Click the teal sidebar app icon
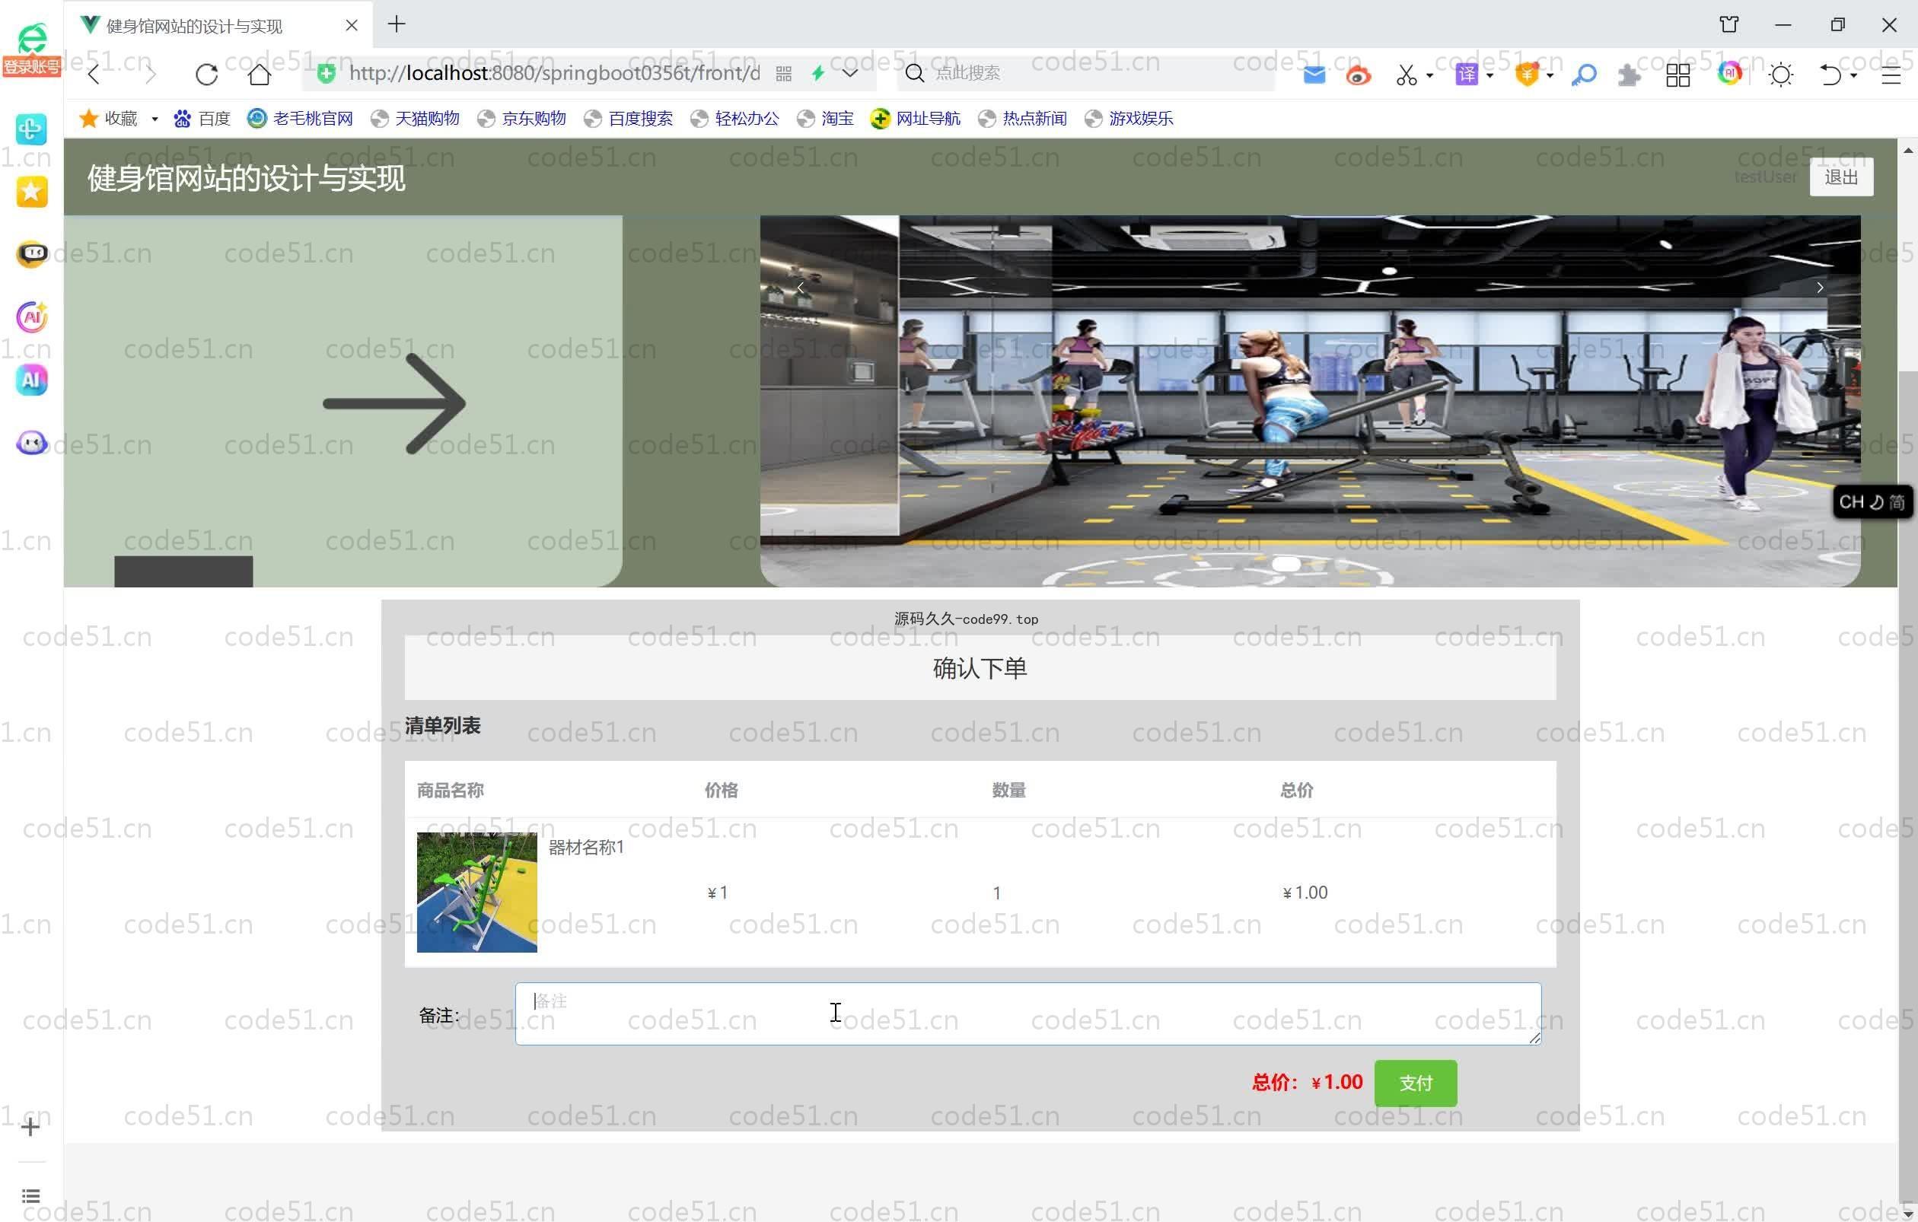 point(31,128)
